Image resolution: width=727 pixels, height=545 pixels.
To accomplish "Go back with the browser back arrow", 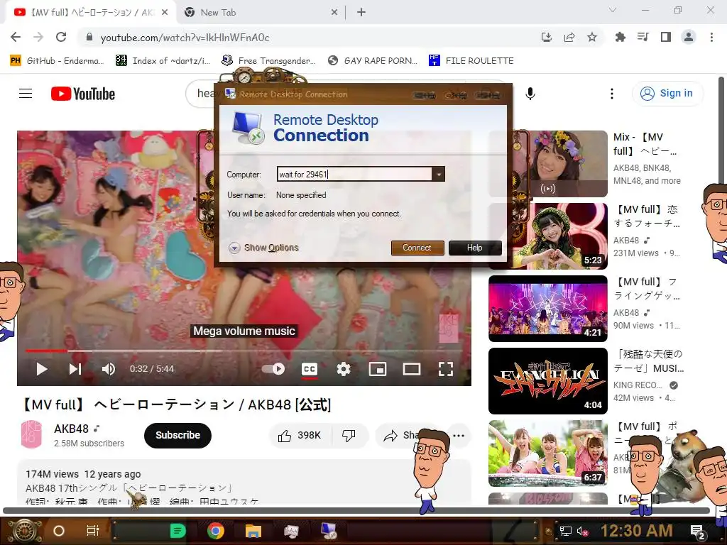I will click(16, 37).
